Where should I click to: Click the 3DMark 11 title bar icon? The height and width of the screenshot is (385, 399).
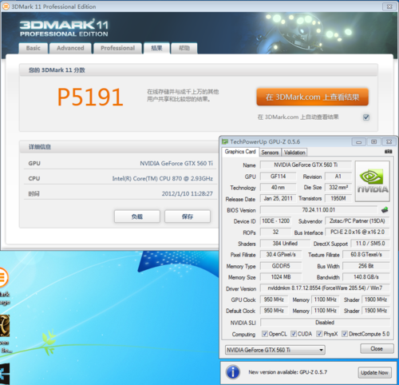(x=6, y=6)
